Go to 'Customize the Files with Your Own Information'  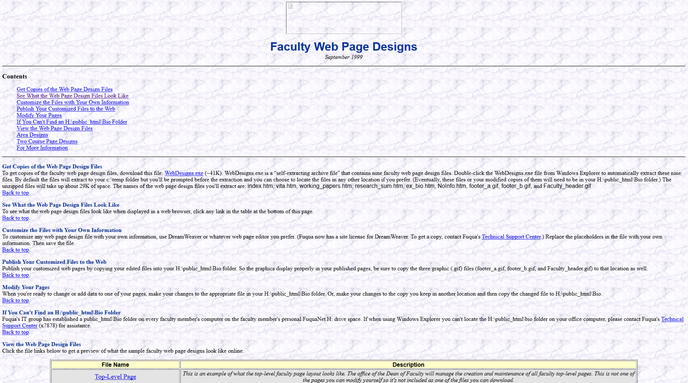pos(73,102)
